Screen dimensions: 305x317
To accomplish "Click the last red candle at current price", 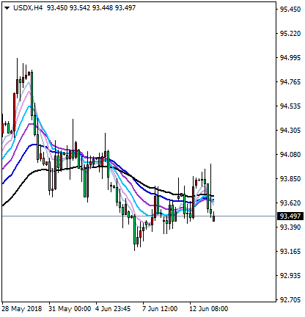I will [214, 219].
